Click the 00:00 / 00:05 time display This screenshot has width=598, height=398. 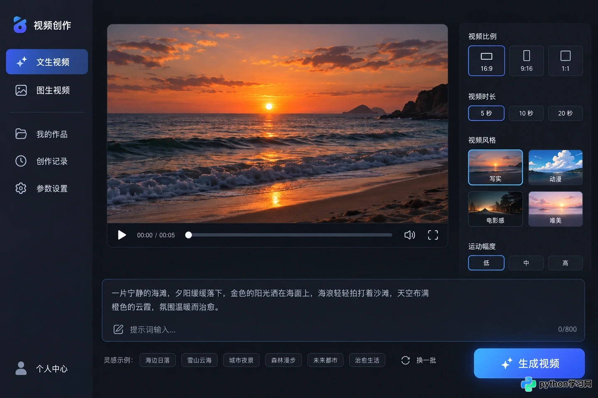[x=156, y=235]
